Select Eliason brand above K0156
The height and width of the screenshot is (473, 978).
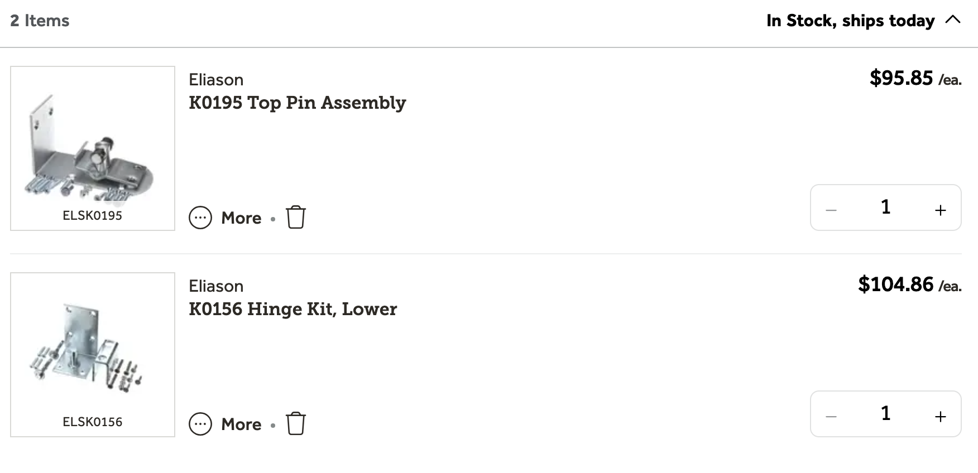(x=216, y=286)
